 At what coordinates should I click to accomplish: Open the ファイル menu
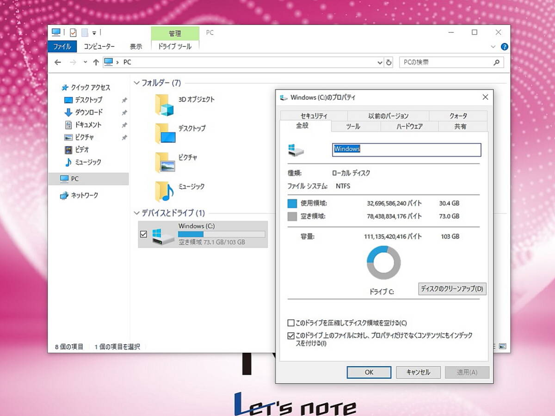(62, 47)
